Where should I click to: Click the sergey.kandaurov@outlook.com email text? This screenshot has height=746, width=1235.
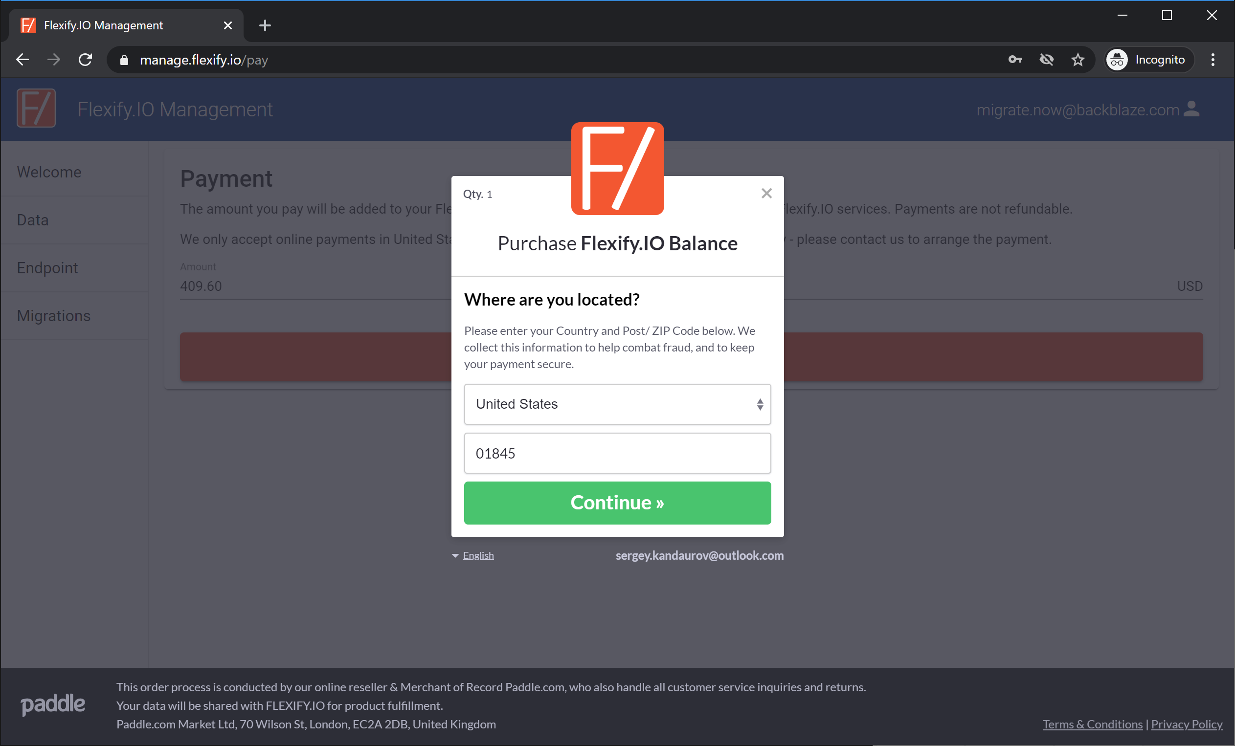[x=700, y=556]
